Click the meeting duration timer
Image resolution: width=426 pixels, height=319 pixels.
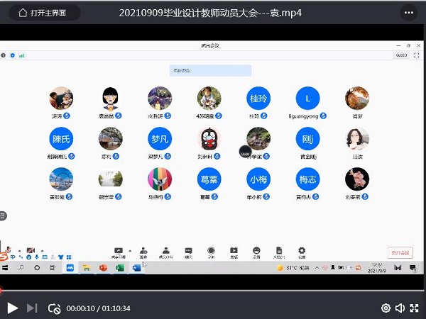coord(401,55)
